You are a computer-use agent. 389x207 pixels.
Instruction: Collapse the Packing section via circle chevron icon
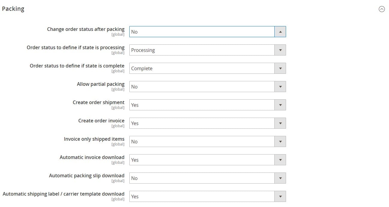(x=382, y=9)
